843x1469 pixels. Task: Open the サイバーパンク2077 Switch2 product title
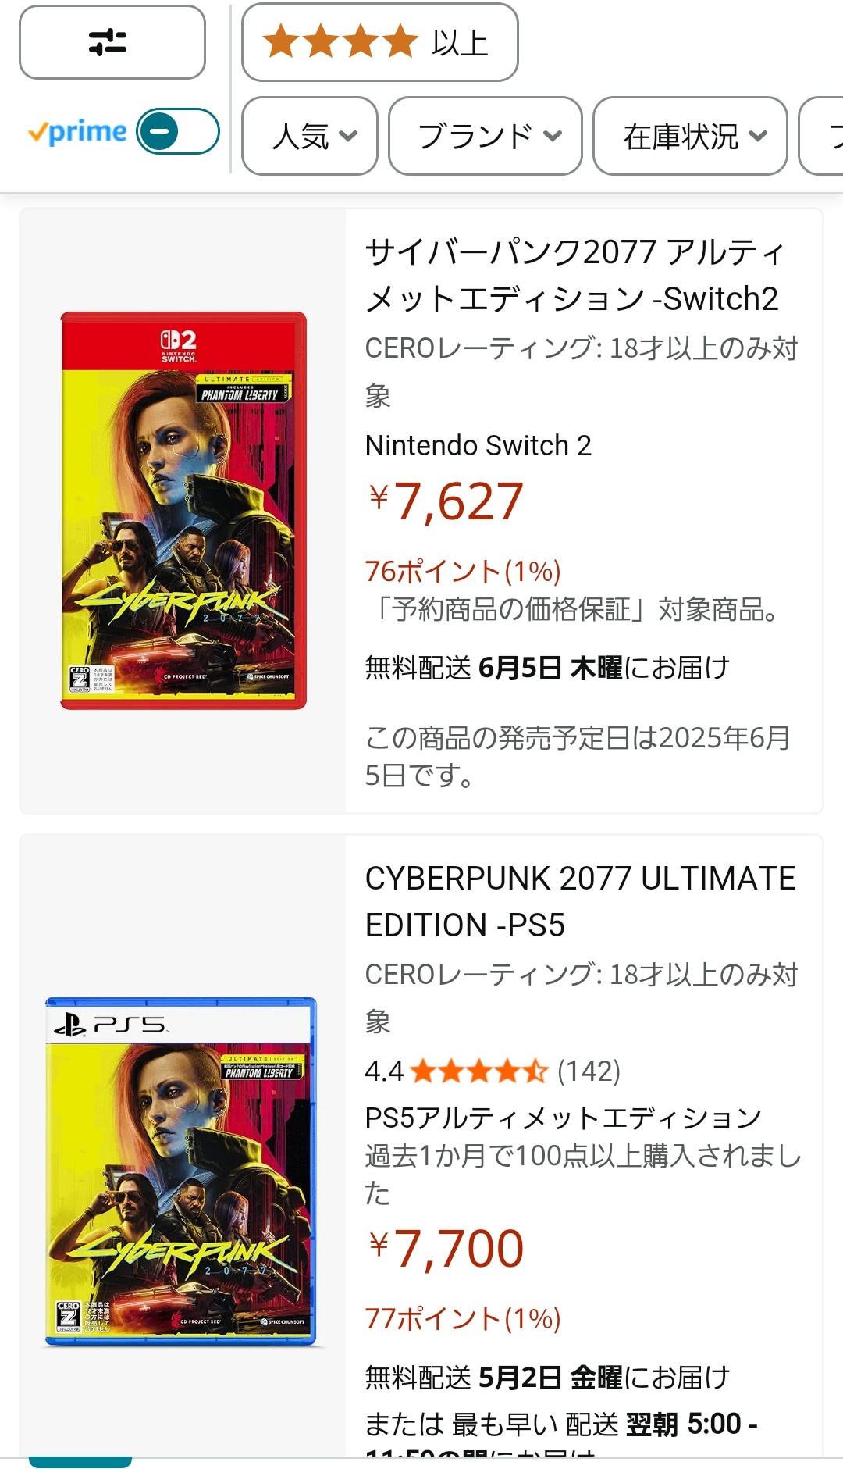pyautogui.click(x=574, y=275)
